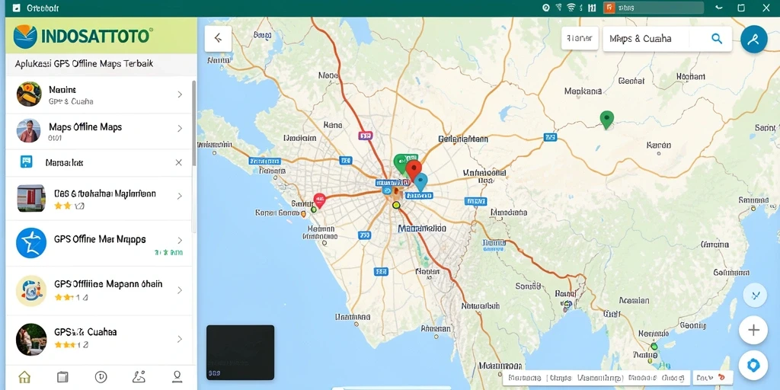Click the magnifier search icon in the map search box
Screen dimensions: 780x390
716,39
